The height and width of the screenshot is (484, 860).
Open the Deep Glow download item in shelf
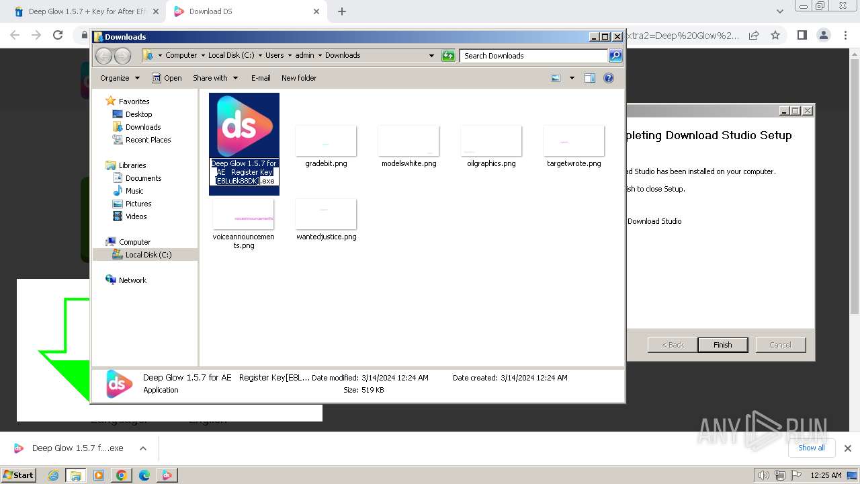(69, 448)
